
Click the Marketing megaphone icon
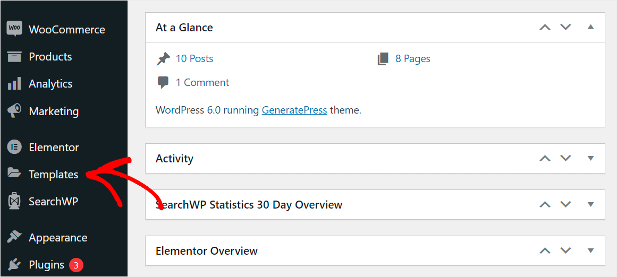[14, 111]
